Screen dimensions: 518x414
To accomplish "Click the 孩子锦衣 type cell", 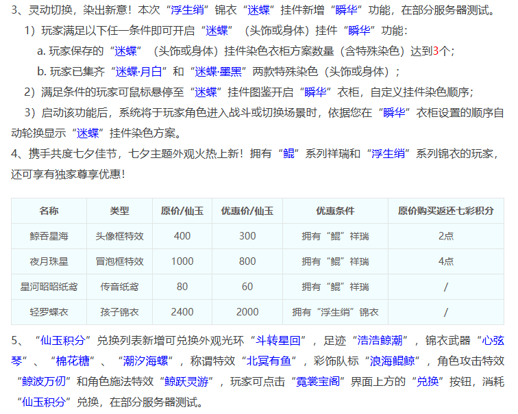I will pyautogui.click(x=119, y=312).
